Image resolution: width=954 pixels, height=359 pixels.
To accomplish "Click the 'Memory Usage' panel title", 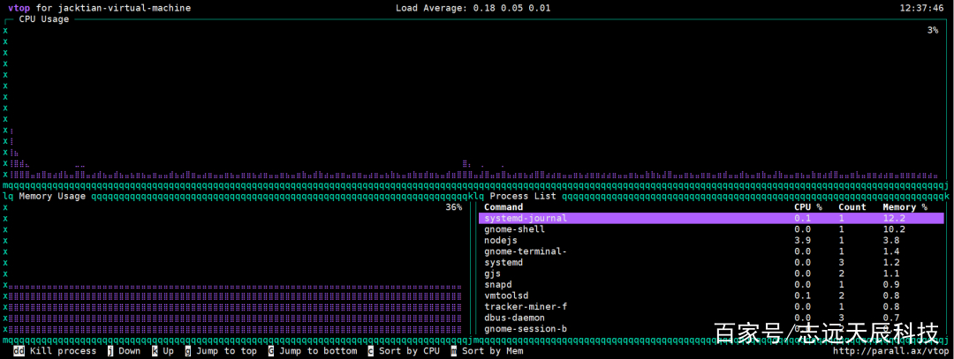I will (x=52, y=196).
